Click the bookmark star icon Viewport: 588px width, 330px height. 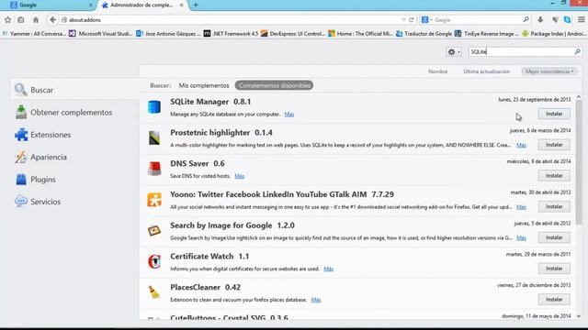[x=8, y=20]
